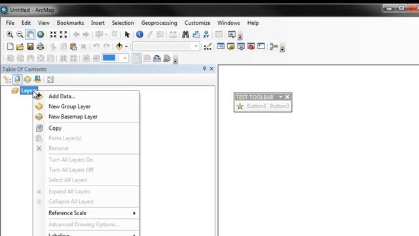Switch to List By Visibility view
The width and height of the screenshot is (419, 236).
point(27,79)
